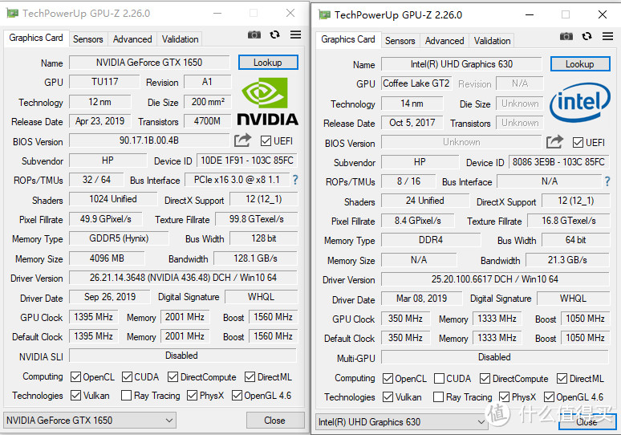Open the hamburger menu in the NVIDIA window
The image size is (621, 435).
pyautogui.click(x=295, y=35)
